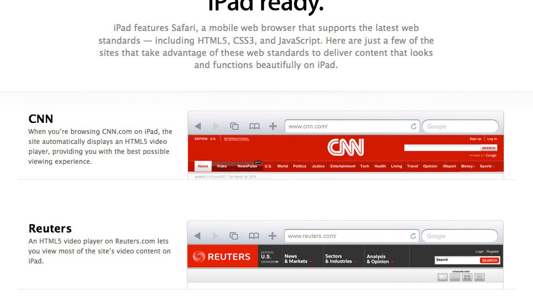Open the pages icon in Reuters browser toolbar
Image resolution: width=533 pixels, height=300 pixels.
[x=233, y=236]
